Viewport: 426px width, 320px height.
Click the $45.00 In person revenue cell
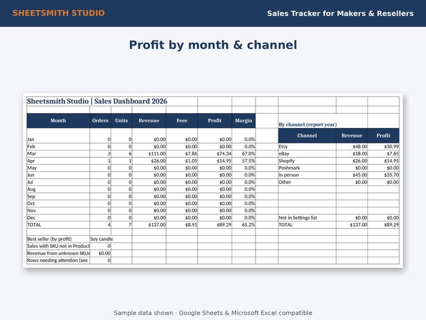click(352, 175)
